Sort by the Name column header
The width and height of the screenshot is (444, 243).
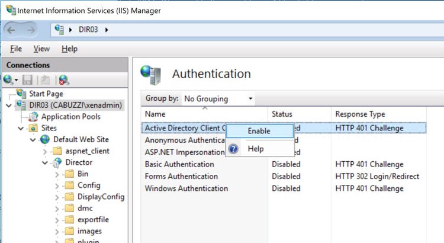204,114
